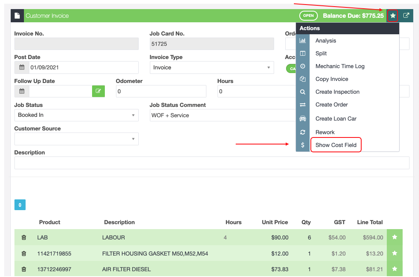Click star button on 13712246997 row
This screenshot has height=277, width=419.
(394, 269)
